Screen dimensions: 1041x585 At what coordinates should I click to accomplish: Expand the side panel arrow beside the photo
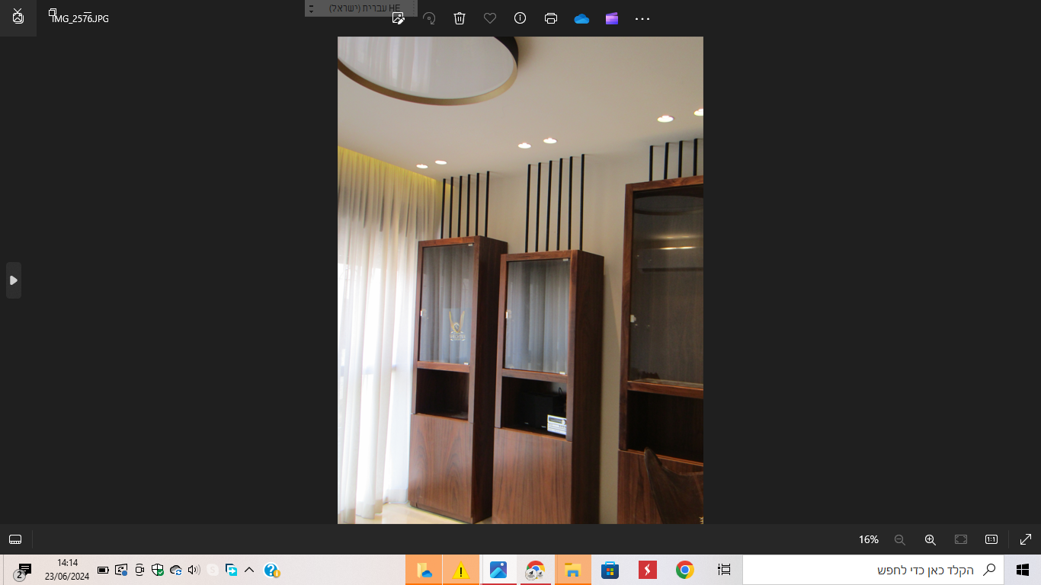14,280
